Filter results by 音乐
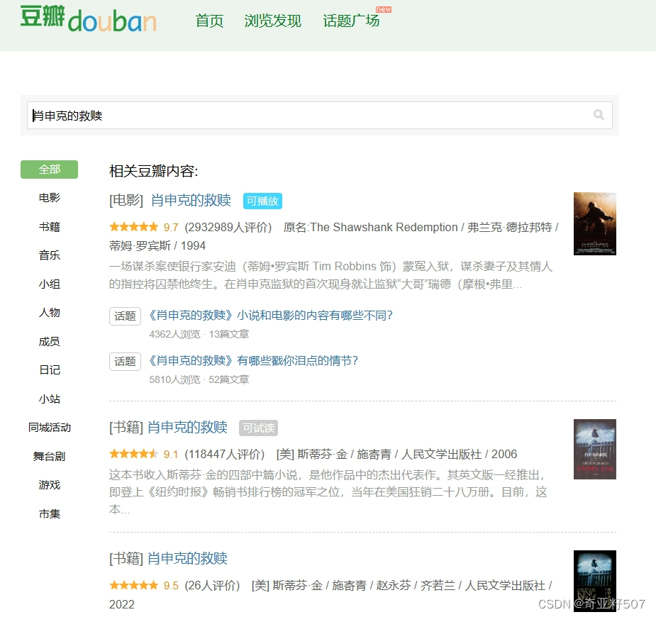Image resolution: width=656 pixels, height=617 pixels. (50, 255)
